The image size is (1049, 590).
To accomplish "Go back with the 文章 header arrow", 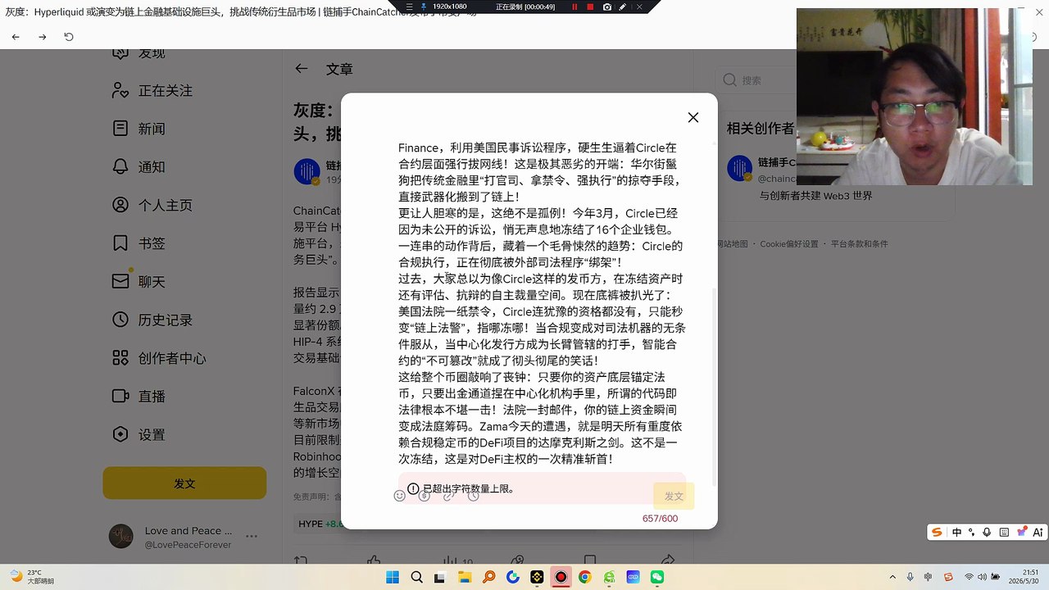I will point(302,69).
